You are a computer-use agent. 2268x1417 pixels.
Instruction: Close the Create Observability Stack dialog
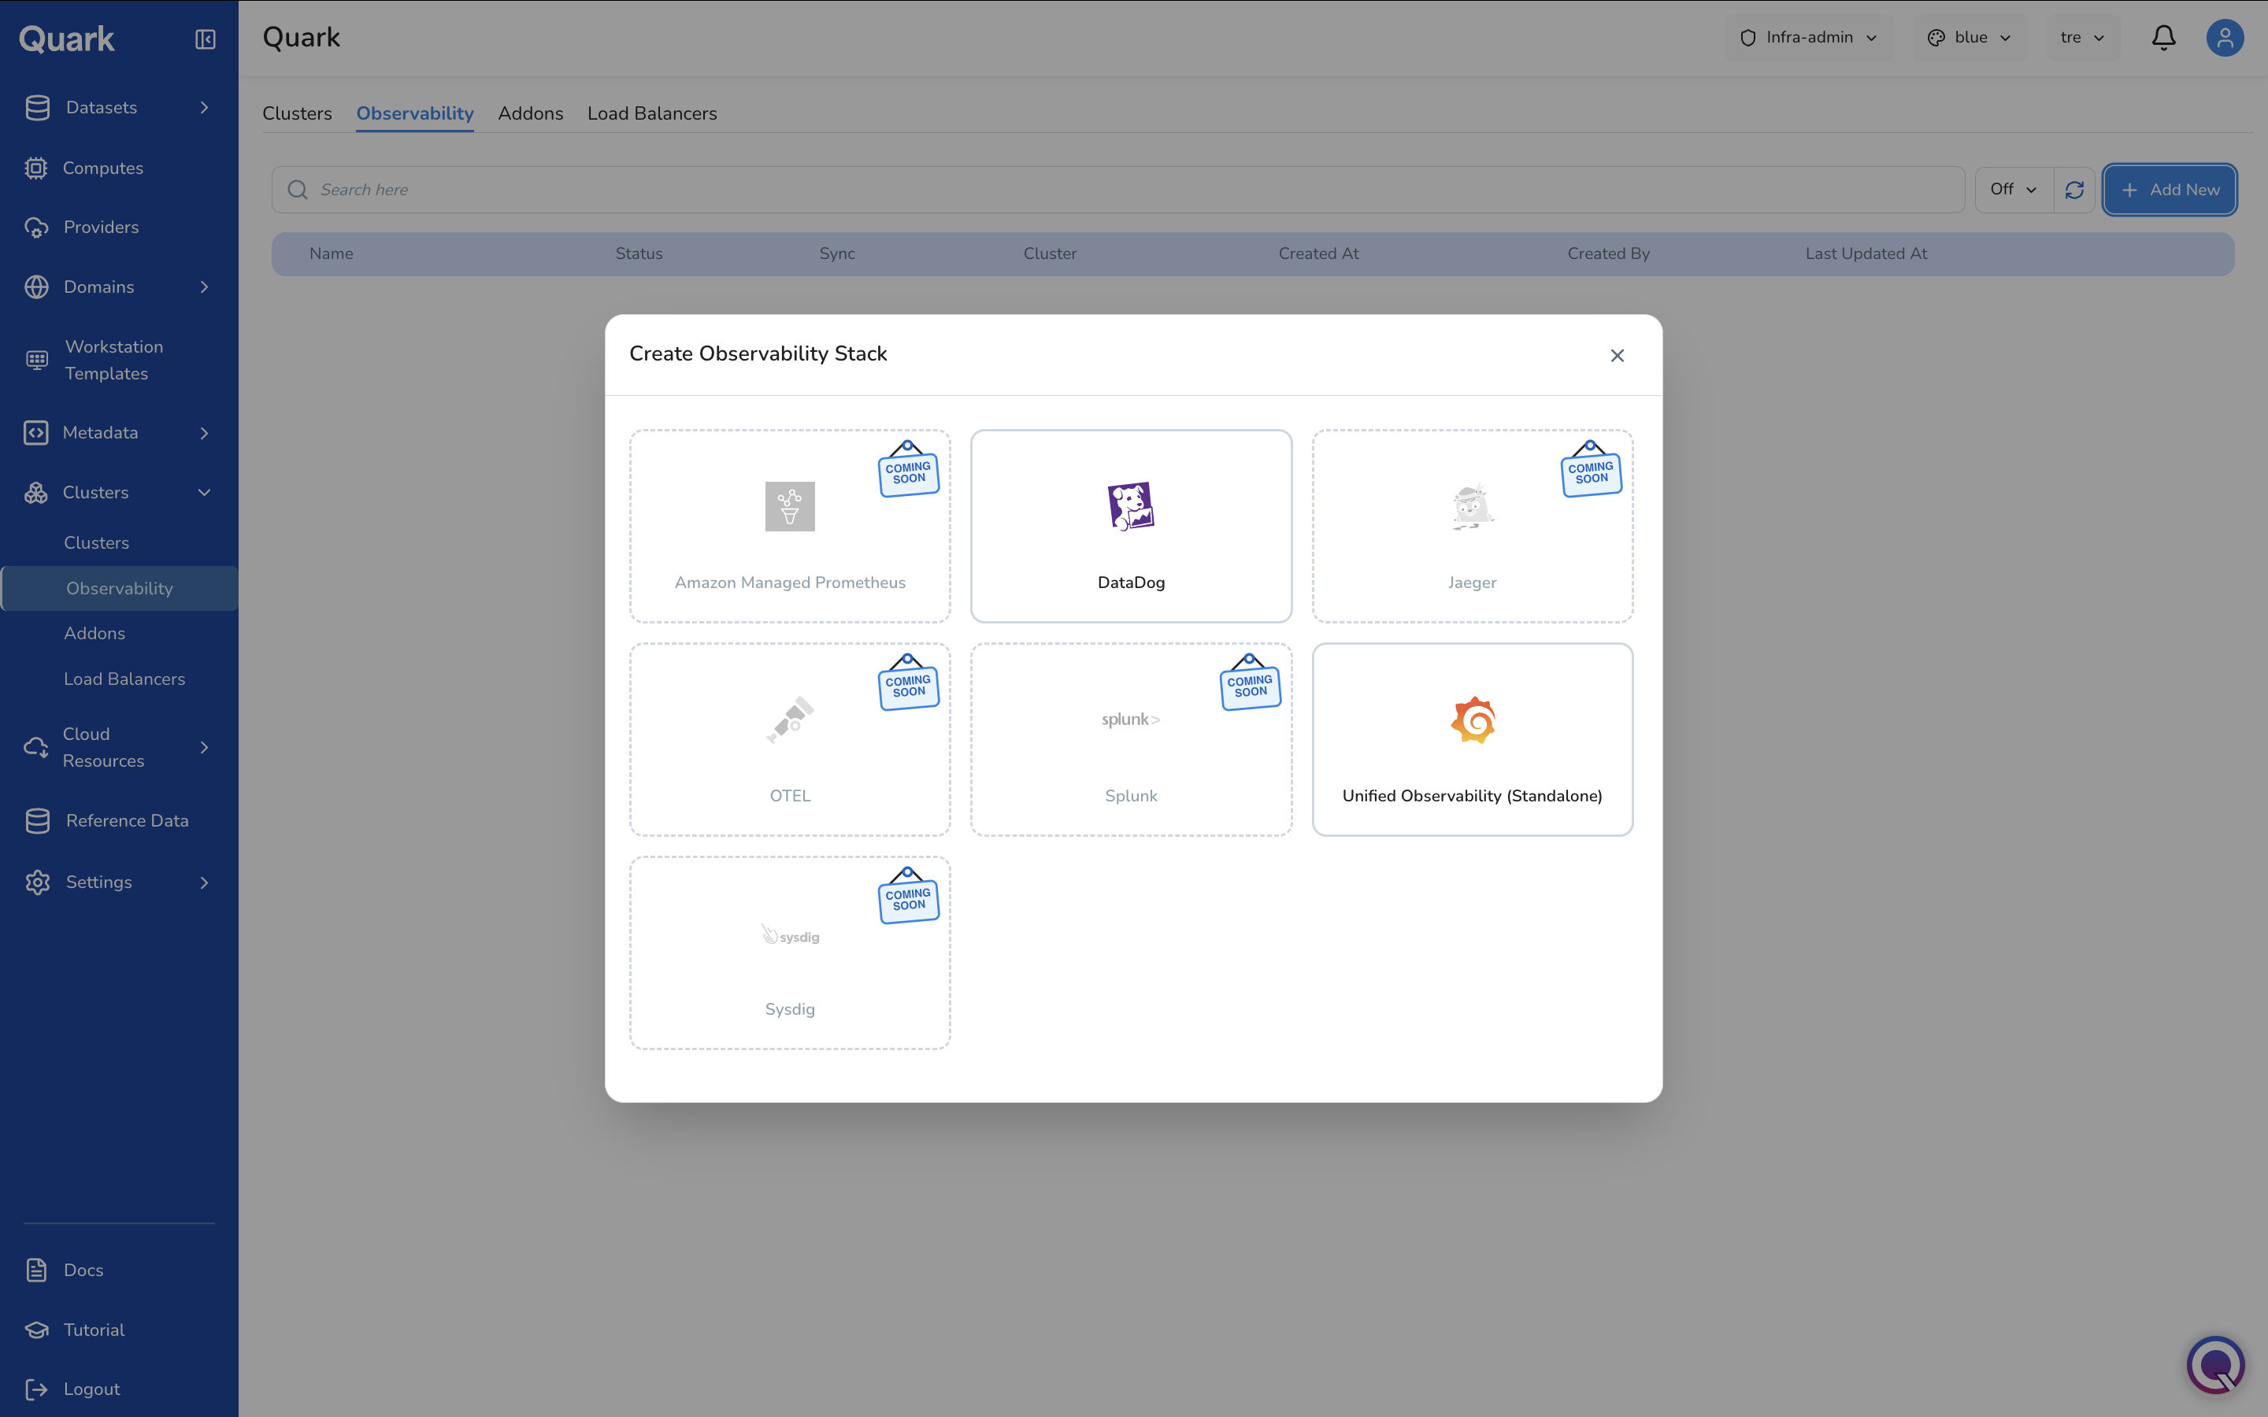click(1618, 356)
